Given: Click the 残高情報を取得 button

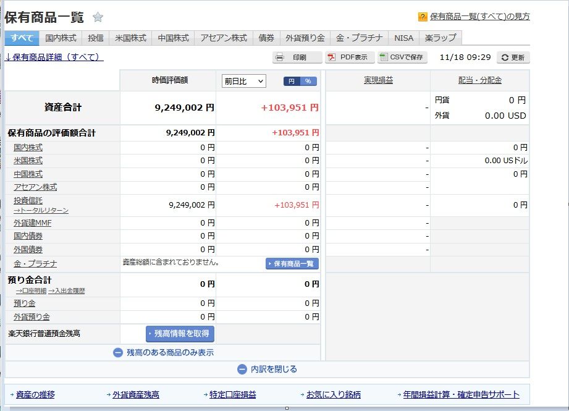Looking at the screenshot, I should coord(180,334).
